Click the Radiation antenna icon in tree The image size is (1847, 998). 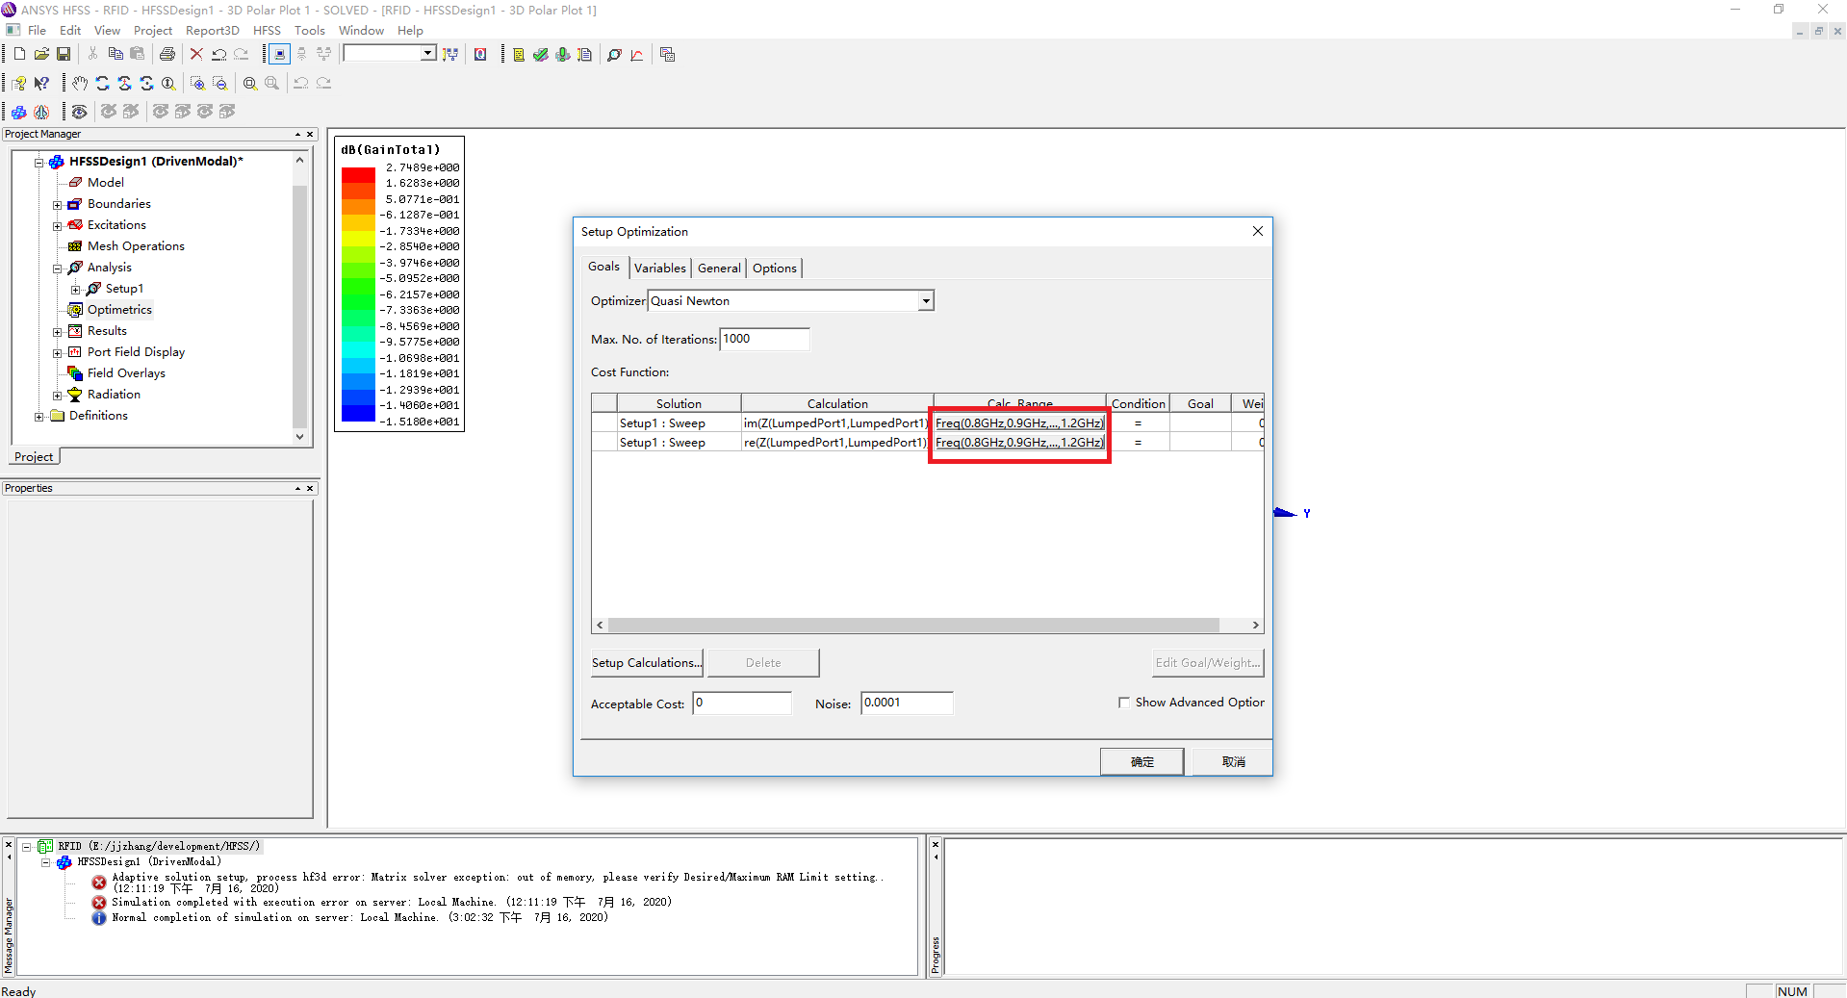click(x=75, y=395)
